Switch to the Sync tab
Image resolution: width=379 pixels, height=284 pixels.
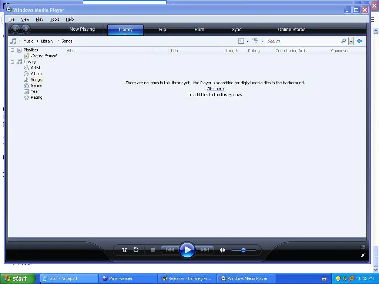[x=237, y=30]
